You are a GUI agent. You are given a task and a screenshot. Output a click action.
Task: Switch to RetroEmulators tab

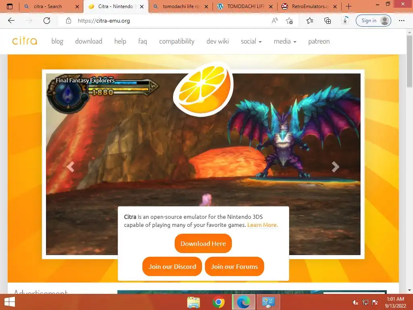310,6
